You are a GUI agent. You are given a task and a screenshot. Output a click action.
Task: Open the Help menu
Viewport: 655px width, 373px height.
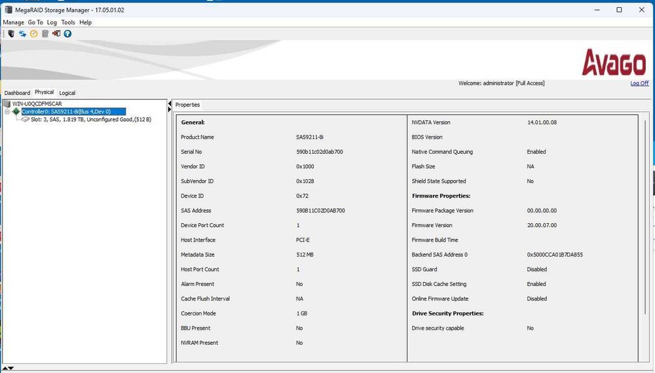tap(86, 22)
